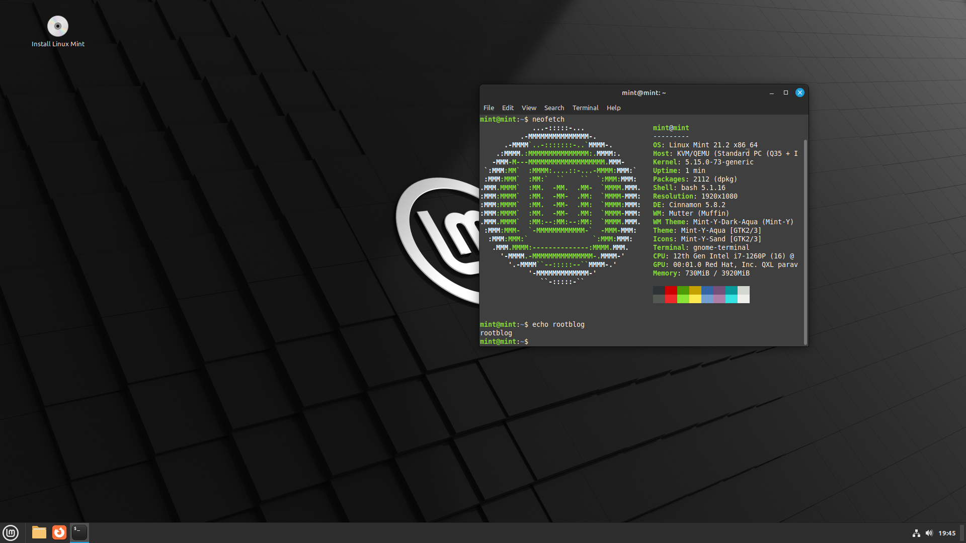Open the sound volume tray icon

929,533
